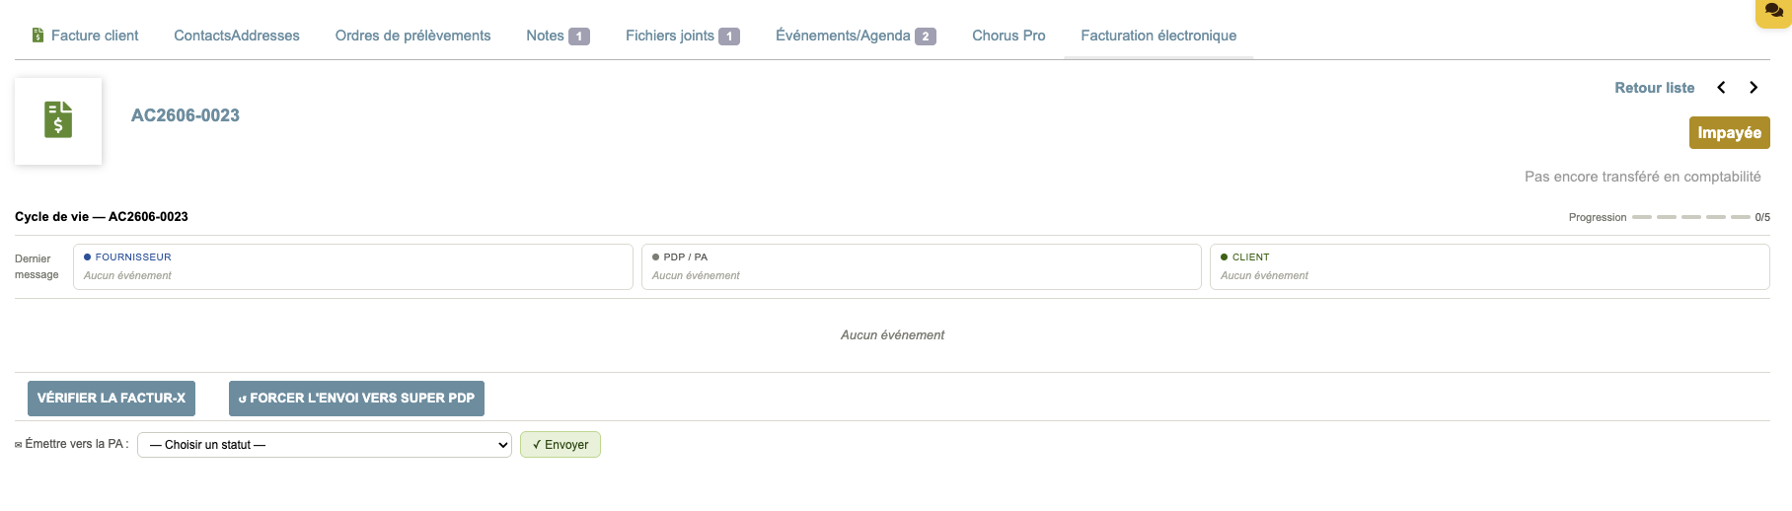Select the Facturation électronique tab
The height and width of the screenshot is (511, 1792).
[x=1158, y=36]
